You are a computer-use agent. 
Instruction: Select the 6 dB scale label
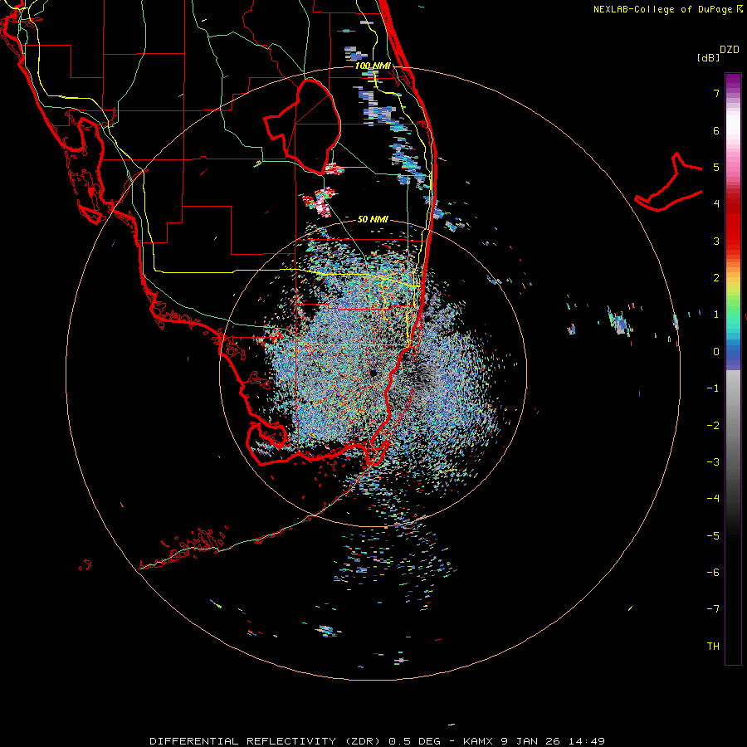[716, 130]
